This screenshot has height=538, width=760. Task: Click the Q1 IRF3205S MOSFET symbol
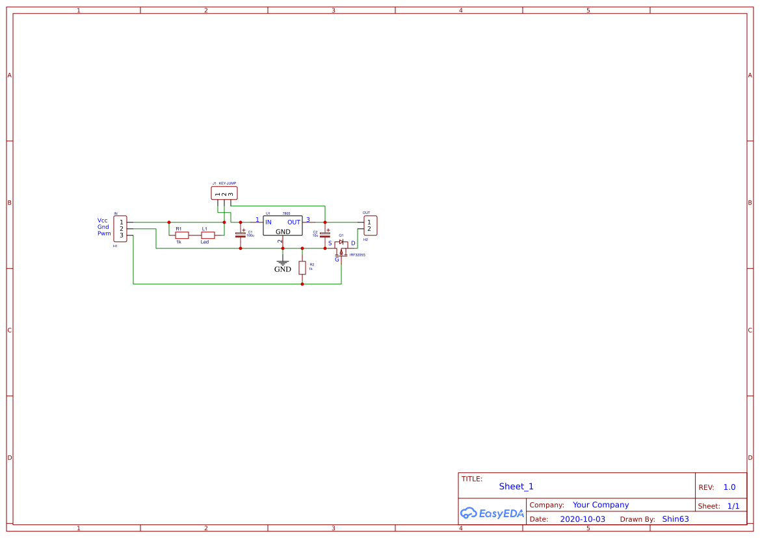[343, 249]
